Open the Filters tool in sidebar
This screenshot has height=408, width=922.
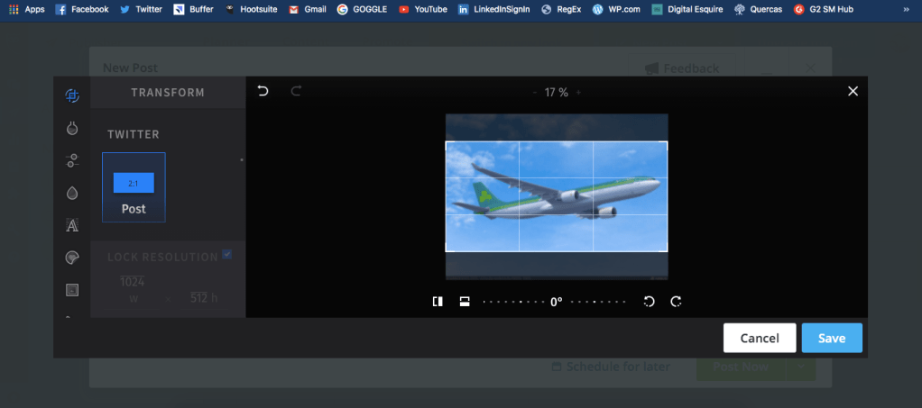[72, 128]
